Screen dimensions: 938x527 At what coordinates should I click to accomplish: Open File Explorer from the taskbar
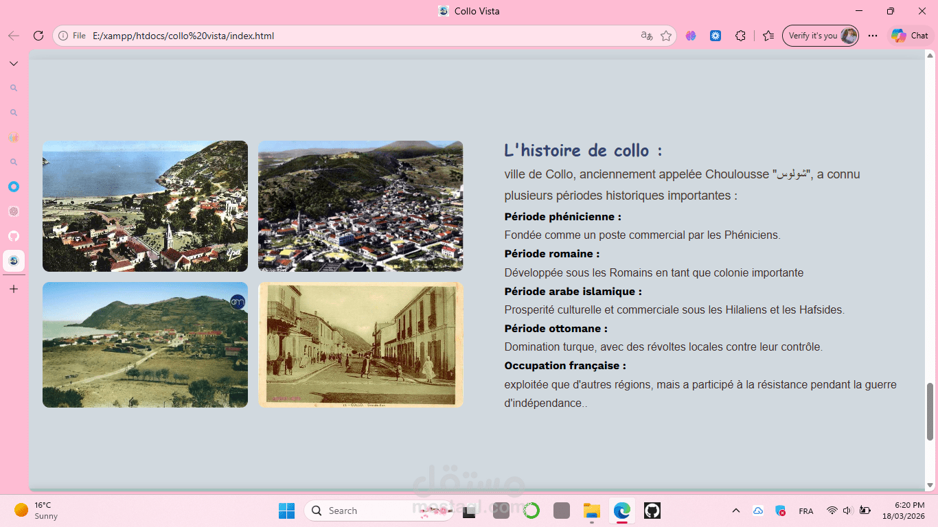592,511
